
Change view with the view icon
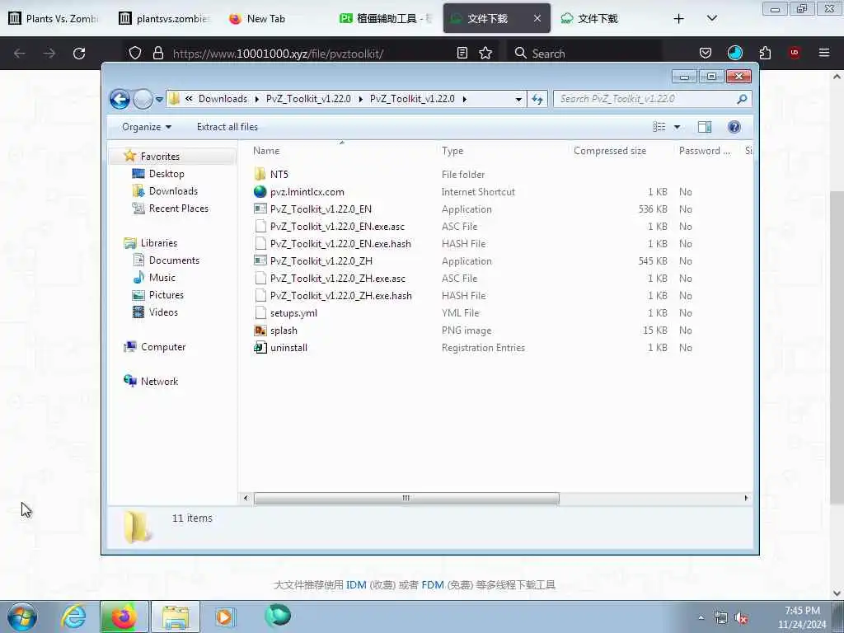[659, 127]
